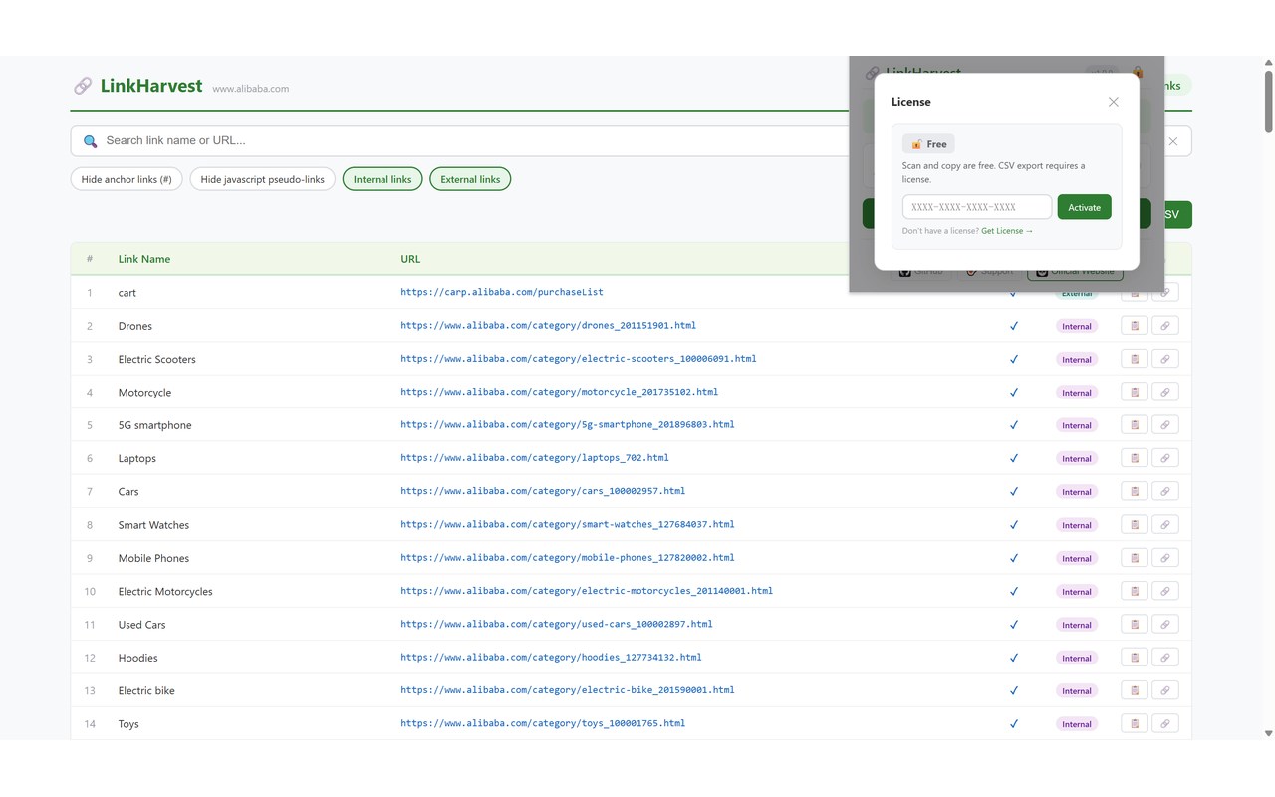Click the chain-link icon in Used Cars row

pos(1165,625)
